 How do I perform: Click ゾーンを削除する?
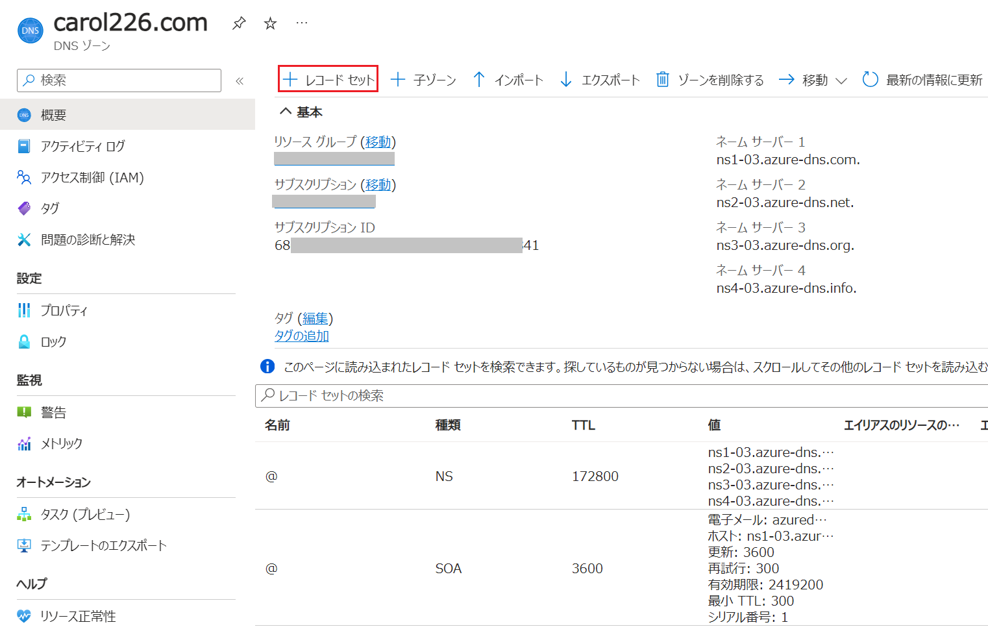tap(710, 80)
